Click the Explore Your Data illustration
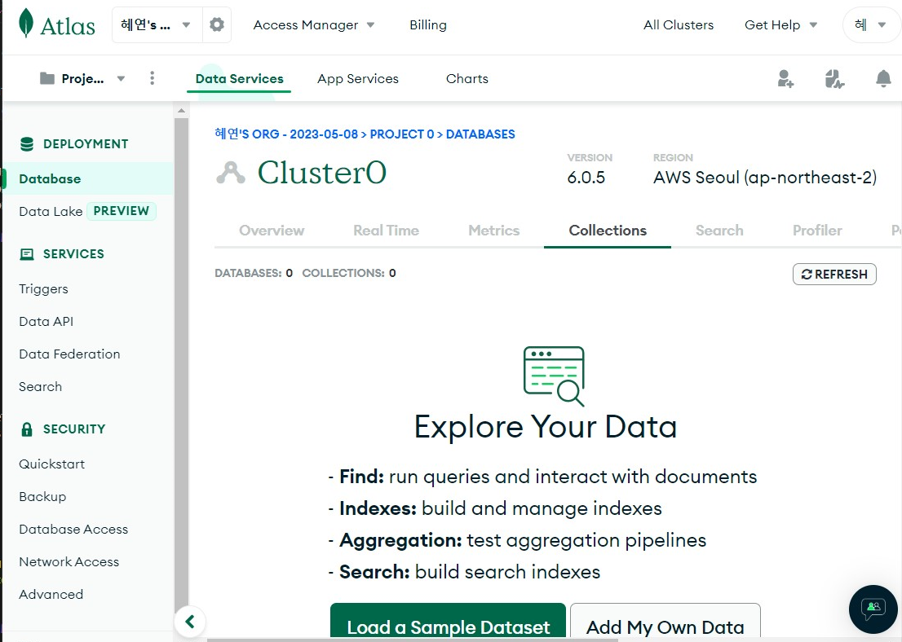The width and height of the screenshot is (902, 642). pyautogui.click(x=554, y=376)
